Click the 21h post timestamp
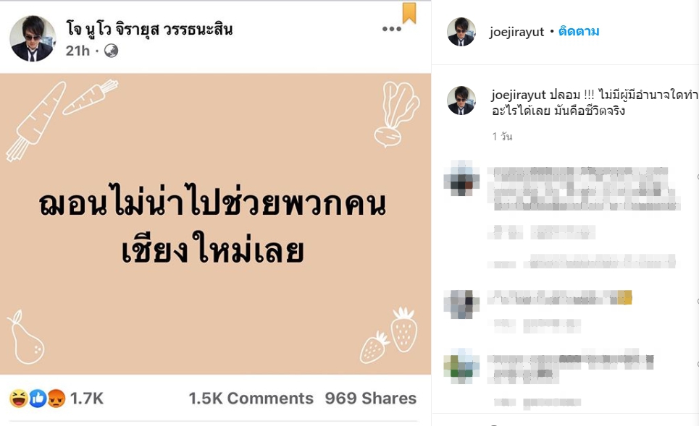Image resolution: width=699 pixels, height=426 pixels. 78,51
